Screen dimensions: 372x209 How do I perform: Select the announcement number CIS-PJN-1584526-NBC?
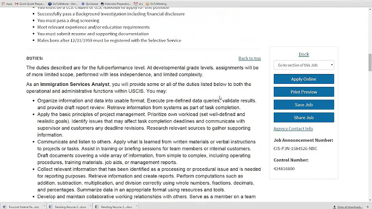click(x=295, y=148)
